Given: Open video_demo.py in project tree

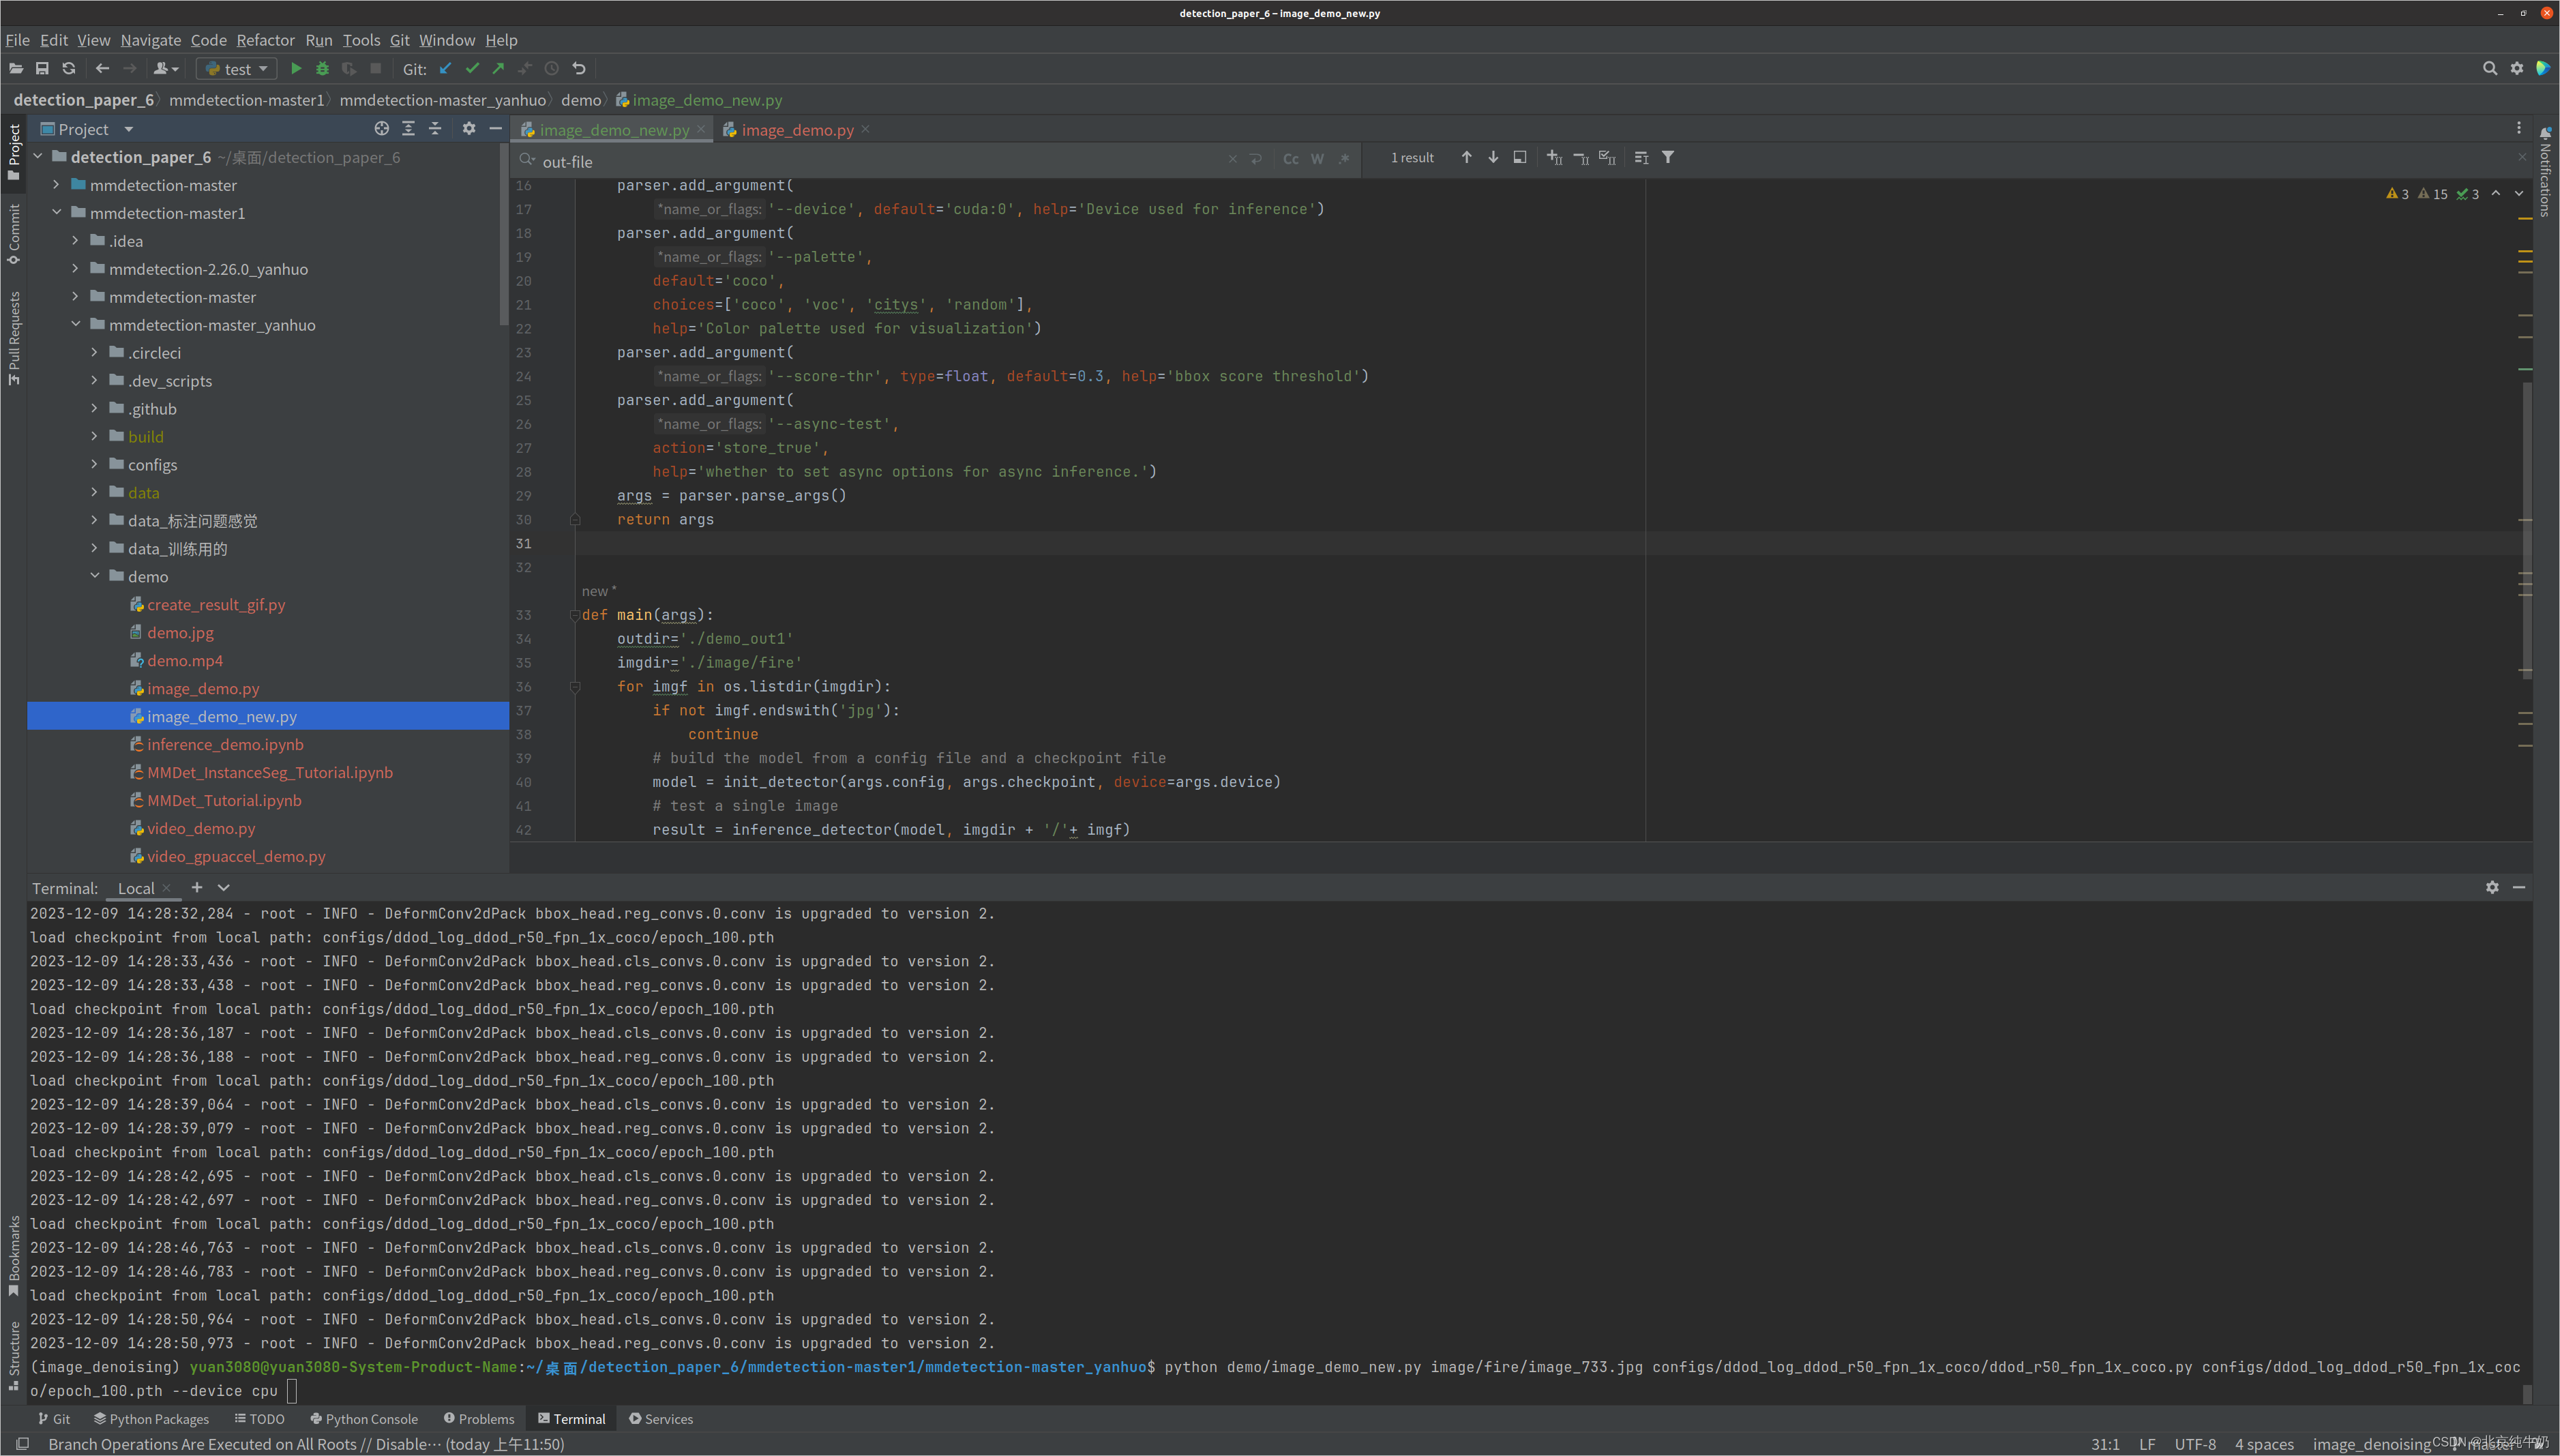Looking at the screenshot, I should [x=201, y=828].
